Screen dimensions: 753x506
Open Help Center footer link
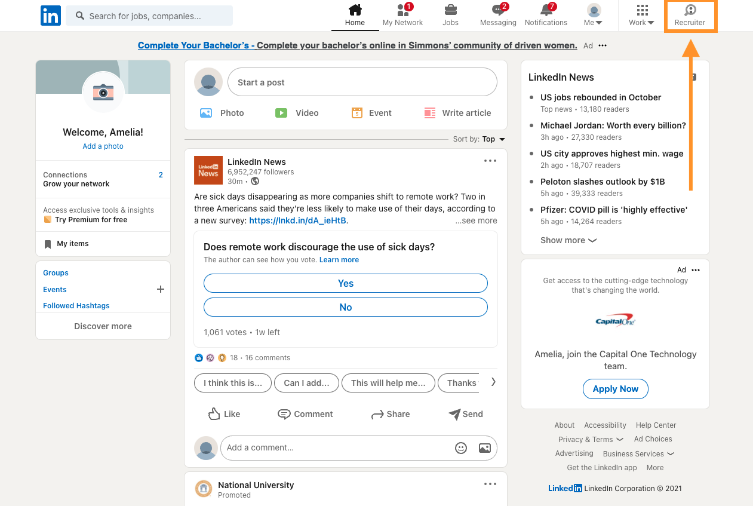coord(656,425)
